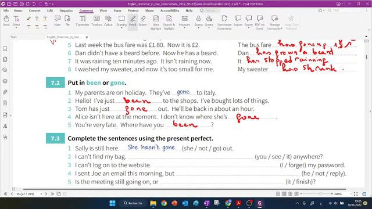The width and height of the screenshot is (372, 209).
Task: Go to the previous page
Action: coord(12,194)
